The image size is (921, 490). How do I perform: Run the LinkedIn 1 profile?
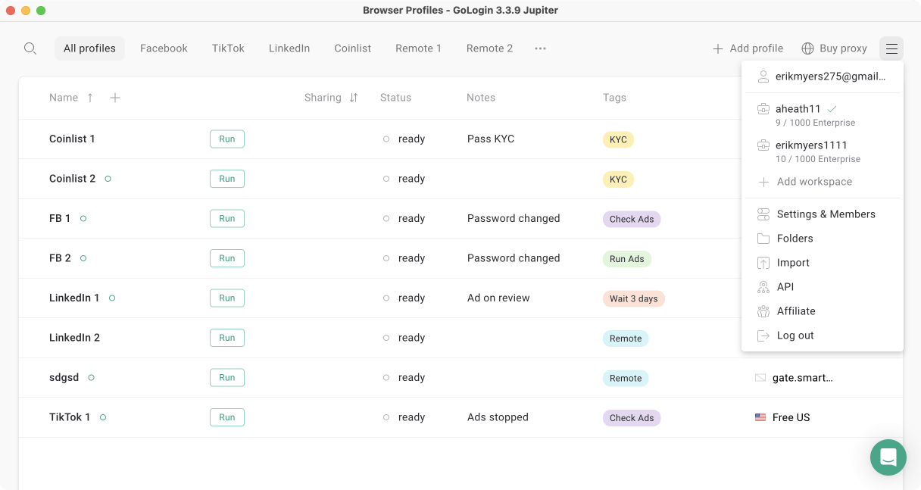[227, 298]
